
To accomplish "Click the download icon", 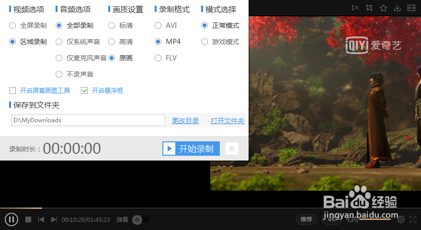I will coord(397,8).
